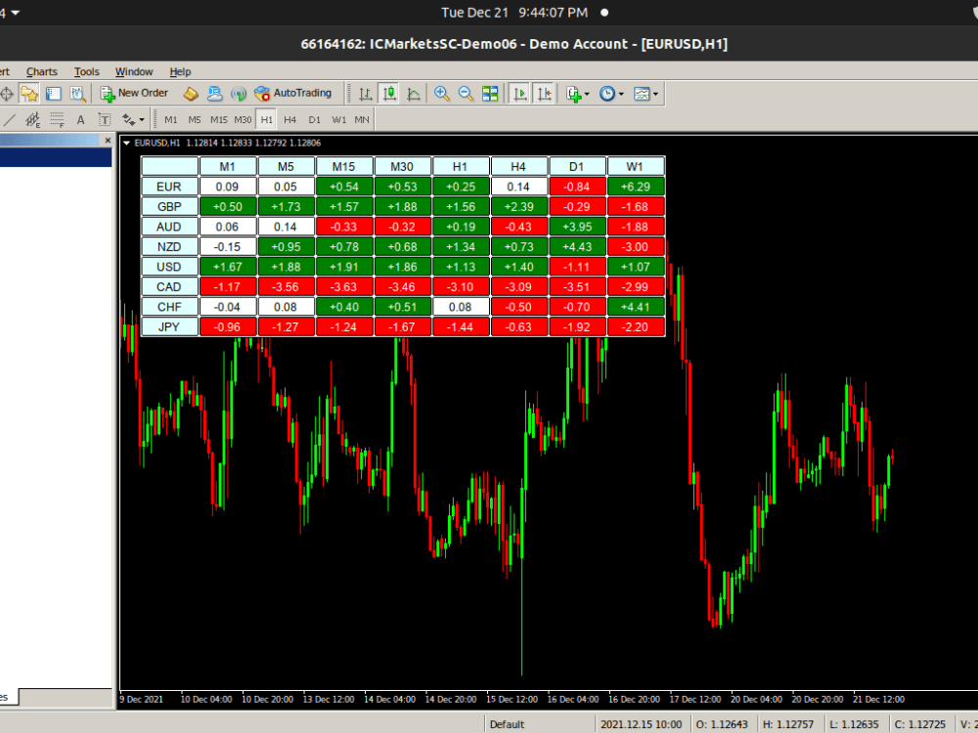The height and width of the screenshot is (733, 978).
Task: Click the -3.63 CAD M15 cell
Action: point(343,286)
